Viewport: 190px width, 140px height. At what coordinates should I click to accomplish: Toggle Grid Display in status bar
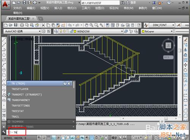(x=49, y=138)
